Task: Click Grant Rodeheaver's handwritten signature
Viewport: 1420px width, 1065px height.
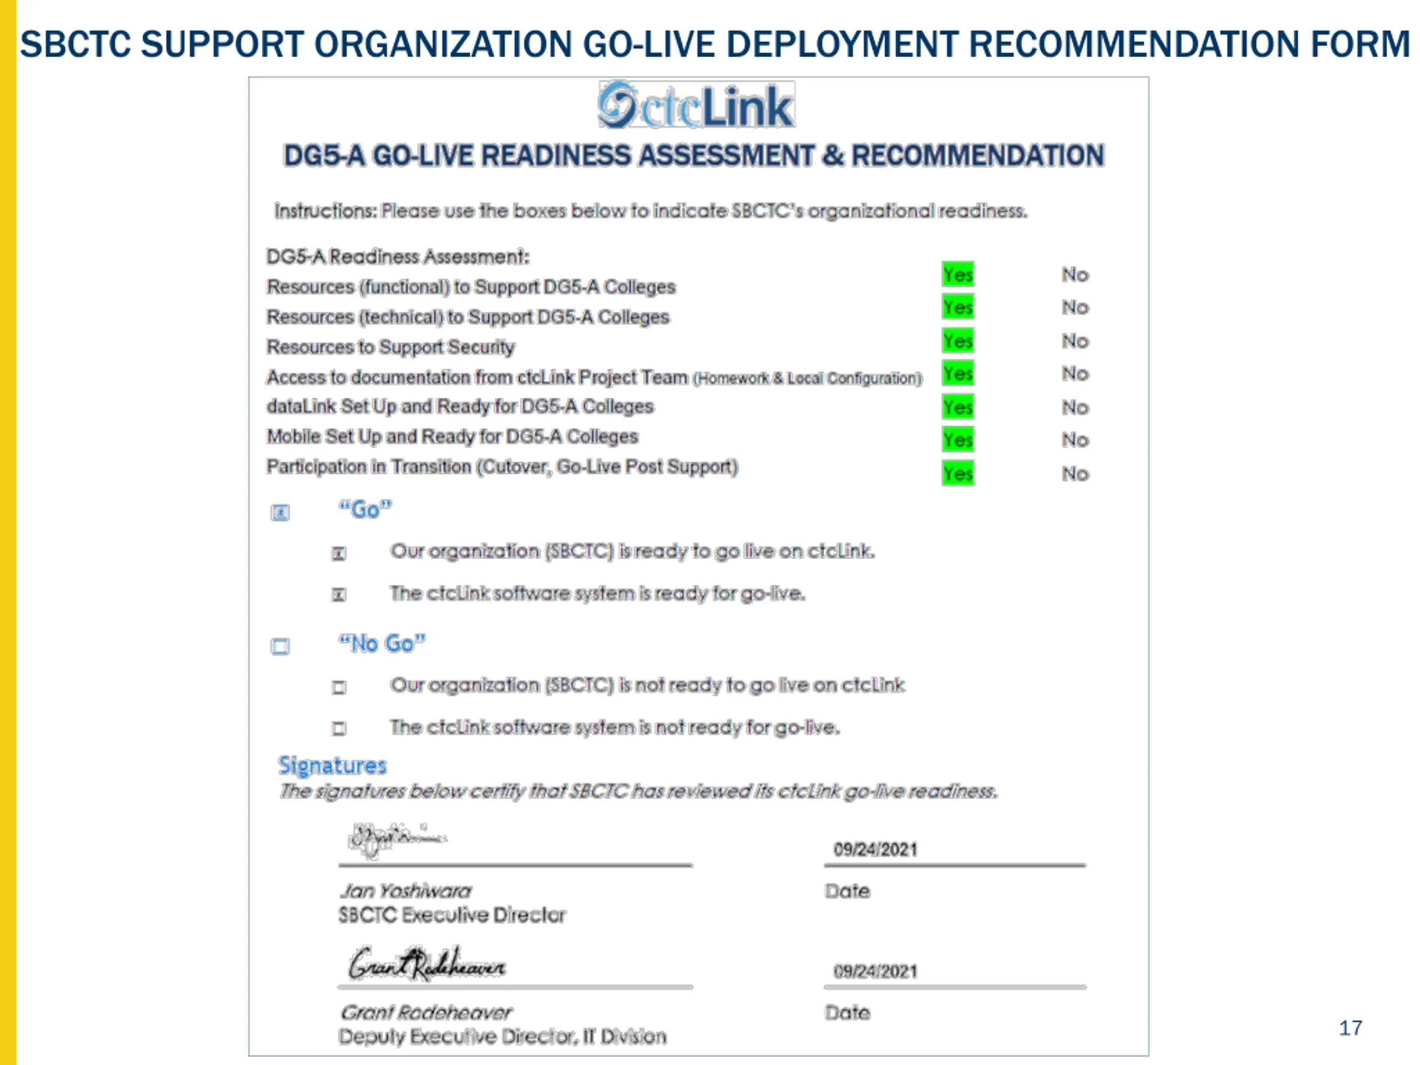Action: (427, 963)
